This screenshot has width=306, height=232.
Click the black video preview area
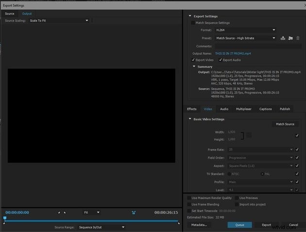(x=91, y=116)
